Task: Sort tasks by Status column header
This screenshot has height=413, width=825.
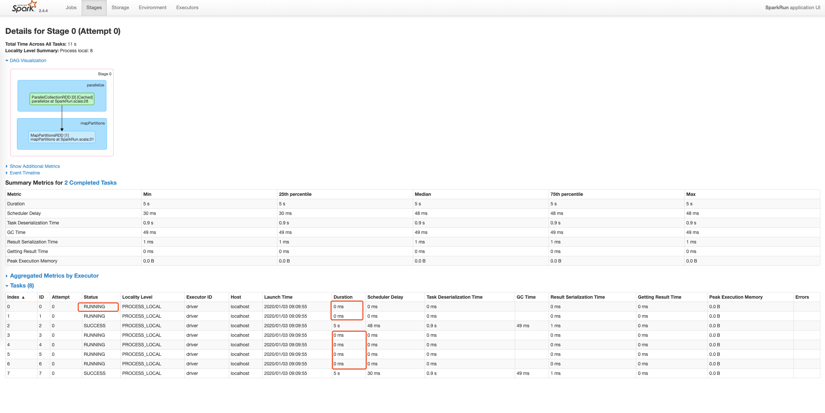Action: click(91, 297)
